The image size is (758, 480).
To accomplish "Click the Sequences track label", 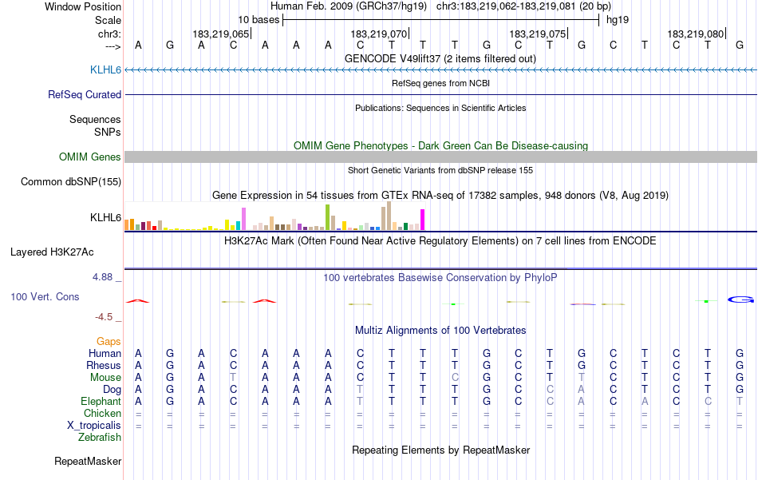I will tap(95, 120).
